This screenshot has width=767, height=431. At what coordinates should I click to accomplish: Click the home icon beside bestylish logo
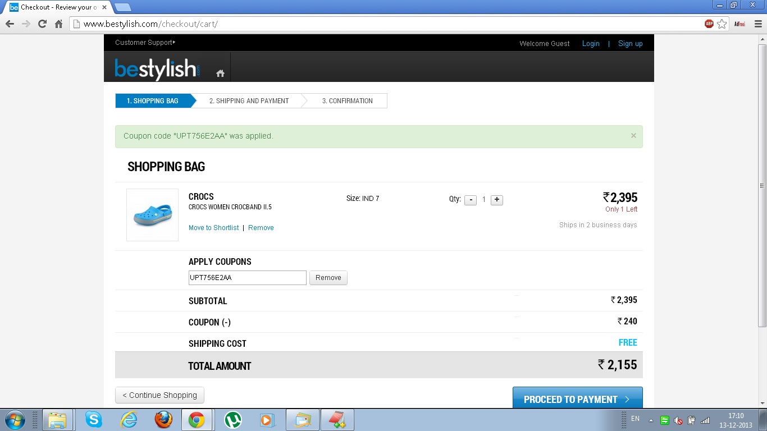220,74
